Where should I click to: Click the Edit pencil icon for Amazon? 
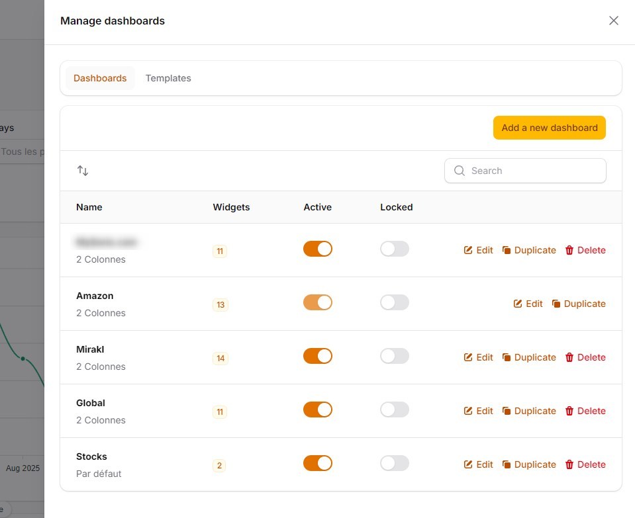pyautogui.click(x=518, y=304)
